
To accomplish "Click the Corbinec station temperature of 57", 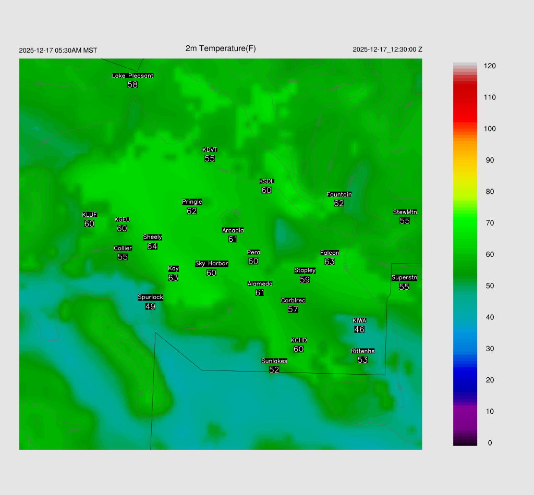I will pos(293,309).
